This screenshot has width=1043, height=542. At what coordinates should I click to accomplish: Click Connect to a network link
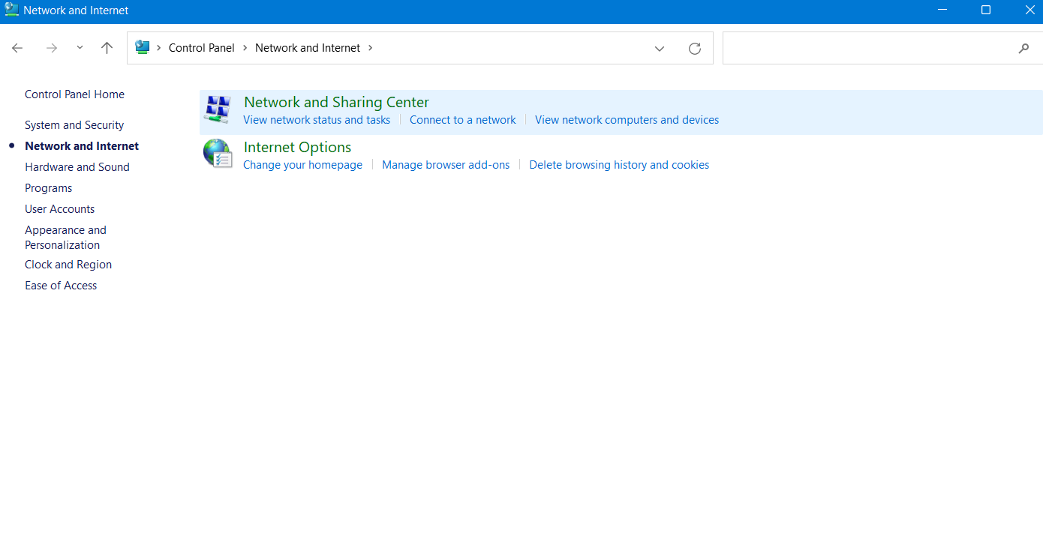tap(463, 120)
